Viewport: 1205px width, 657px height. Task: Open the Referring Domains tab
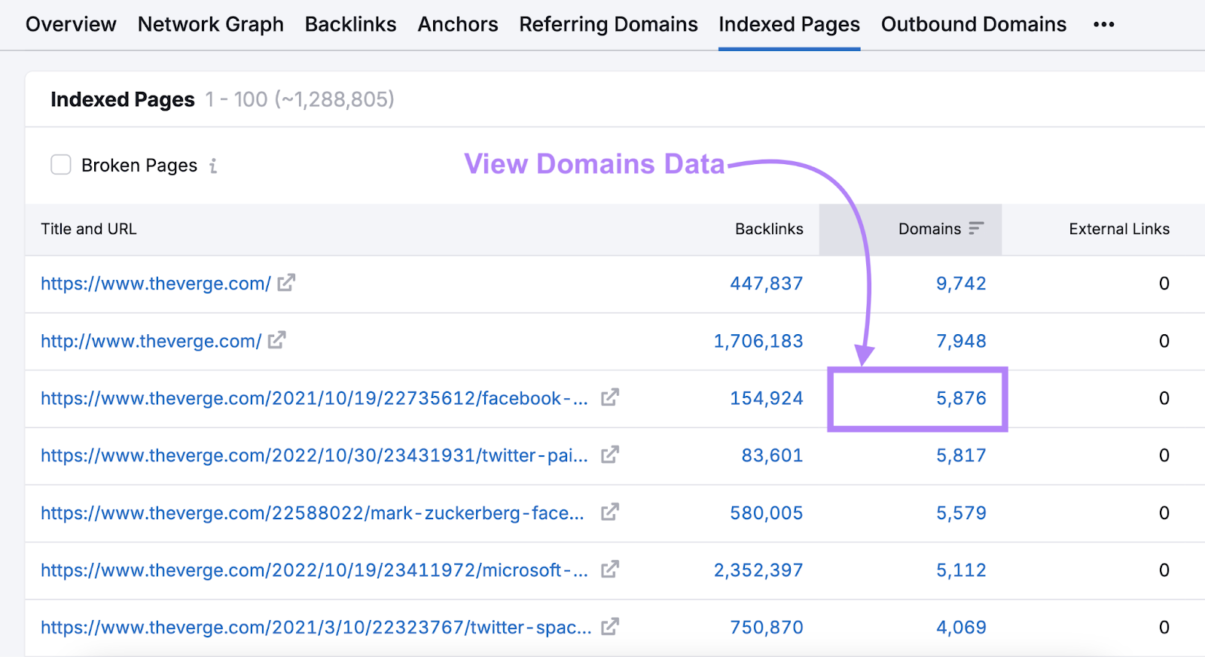[608, 25]
